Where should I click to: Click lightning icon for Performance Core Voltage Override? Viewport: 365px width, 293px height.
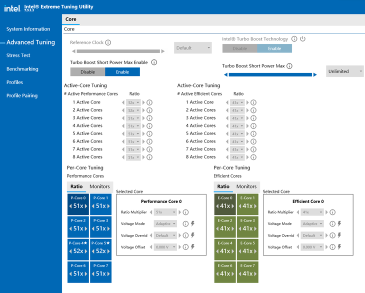click(x=192, y=235)
